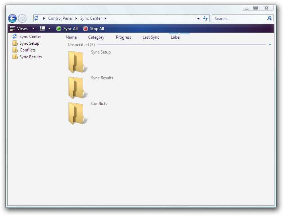Screen dimensions: 284x216
Task: Open the large Conflicts folder icon
Action: pos(77,113)
